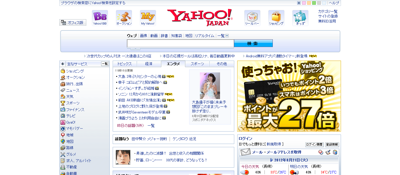Select the 知恵袋 search tab
Image resolution: width=400 pixels, height=175 pixels.
176,36
